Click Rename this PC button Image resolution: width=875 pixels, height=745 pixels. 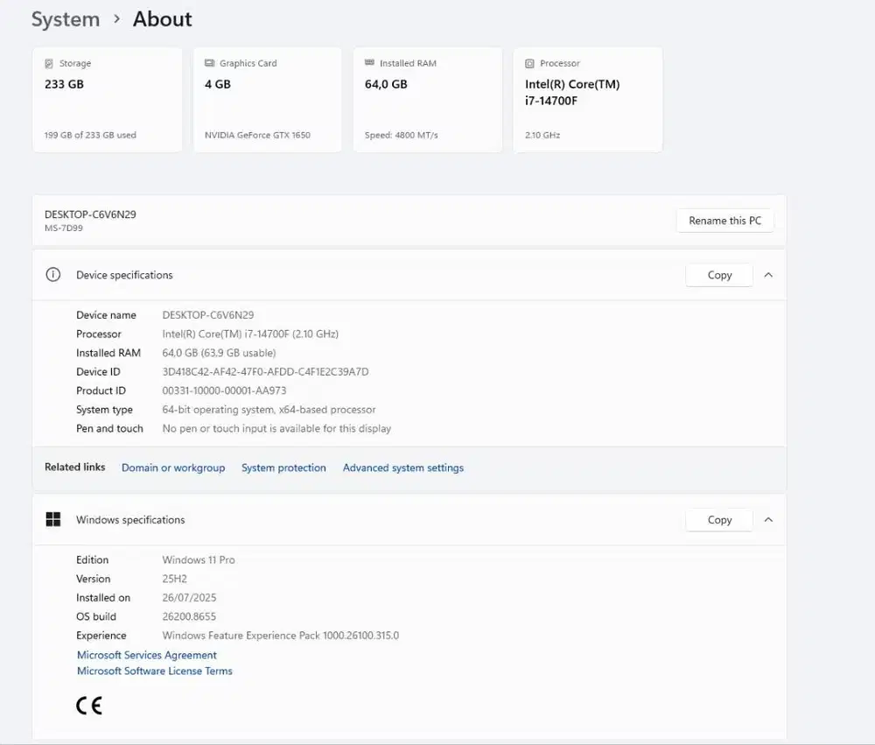click(724, 221)
